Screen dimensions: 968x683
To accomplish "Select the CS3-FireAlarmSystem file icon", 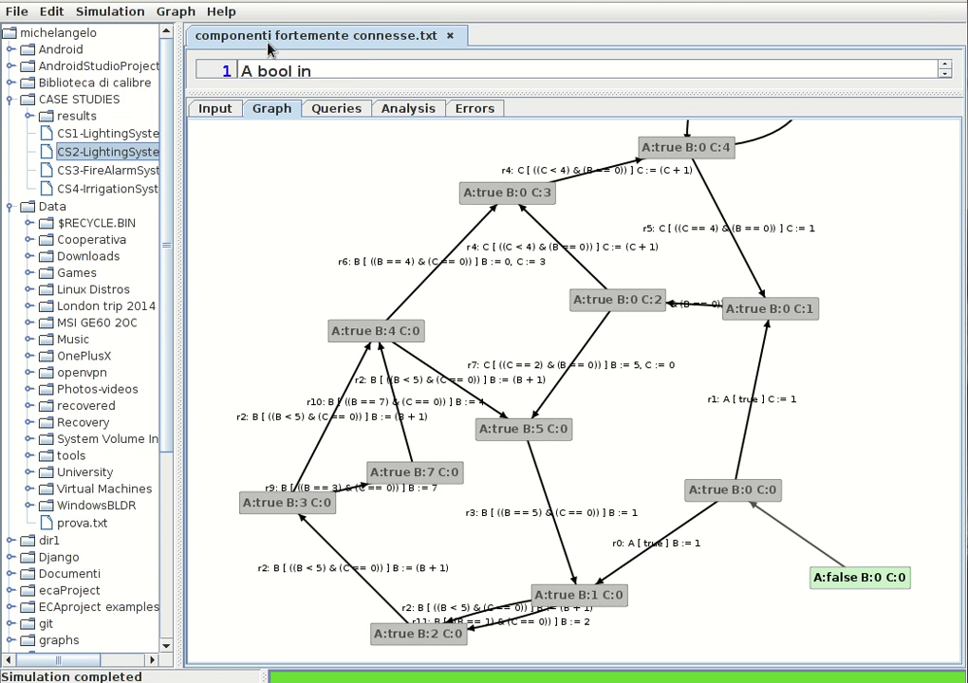I will (x=47, y=171).
